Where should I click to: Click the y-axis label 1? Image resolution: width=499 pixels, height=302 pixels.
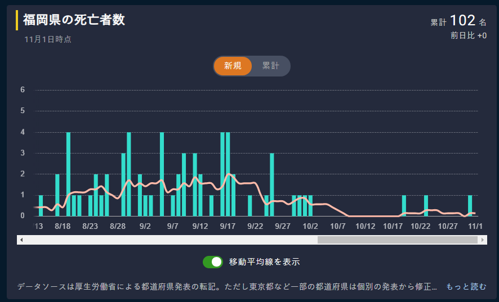pos(23,195)
